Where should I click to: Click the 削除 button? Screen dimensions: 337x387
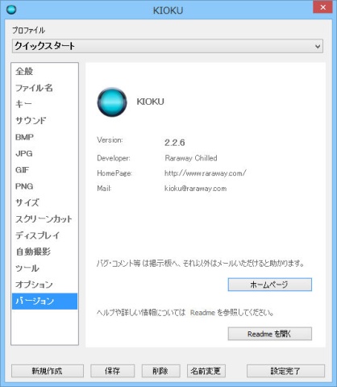click(x=160, y=371)
